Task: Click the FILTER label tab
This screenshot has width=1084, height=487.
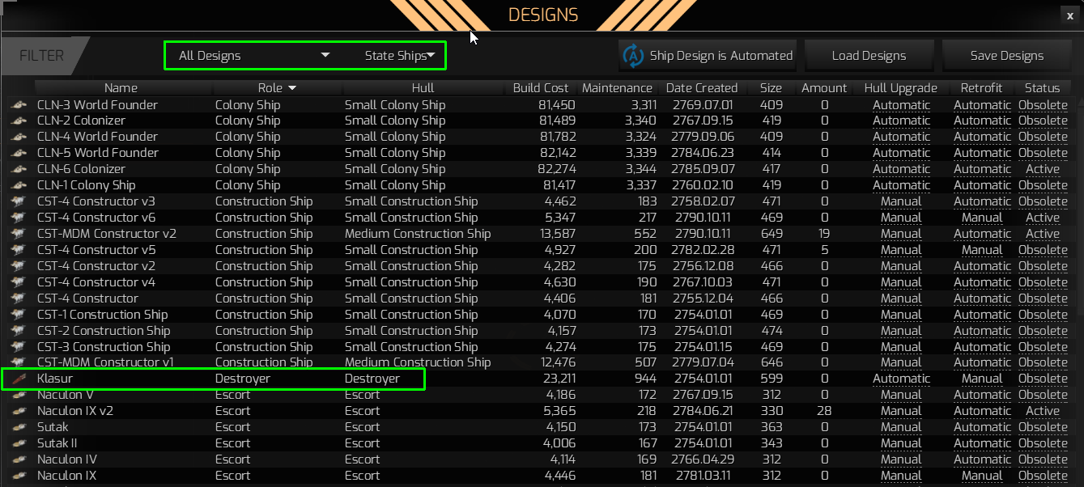Action: [42, 56]
